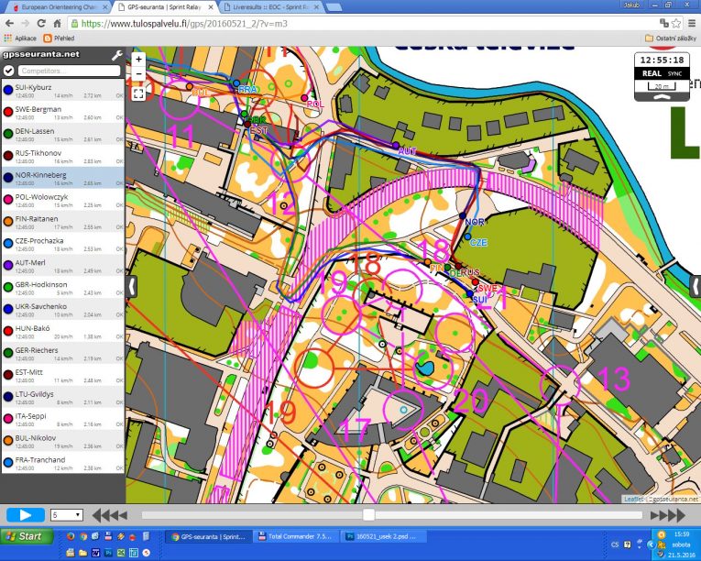Toggle CZE-Prochazka competitor track

(62, 244)
